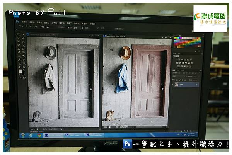Select the Dodge tool
The width and height of the screenshot is (232, 155).
[x=24, y=56]
